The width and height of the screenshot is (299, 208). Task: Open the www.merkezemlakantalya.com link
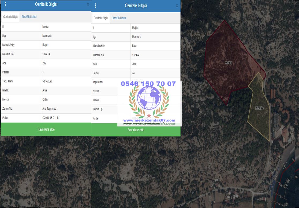click(x=149, y=124)
